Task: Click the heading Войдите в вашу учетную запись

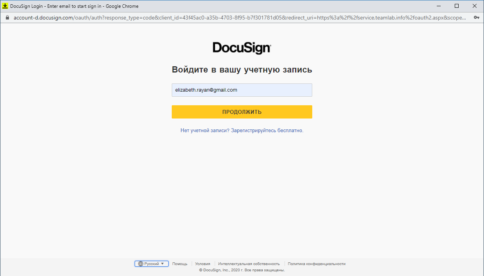Action: click(x=242, y=70)
